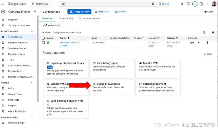Open the instance row more-actions menu
The image size is (218, 129).
click(207, 43)
